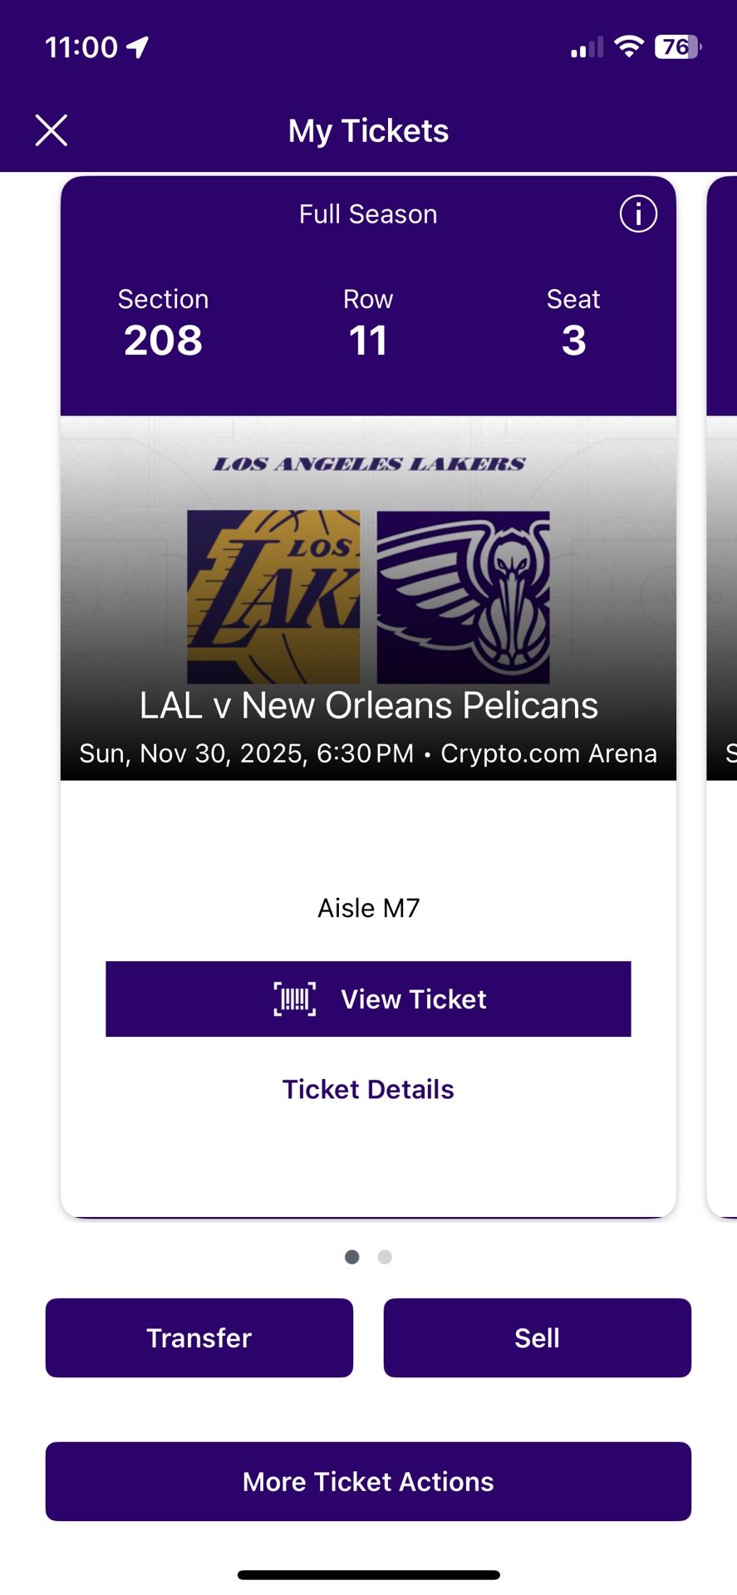This screenshot has height=1595, width=737.
Task: Tap the Pelicans team logo
Action: [463, 596]
